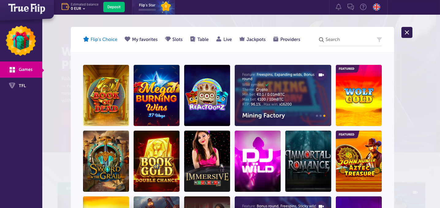Select Games in the sidebar
This screenshot has width=440, height=208.
[21, 69]
